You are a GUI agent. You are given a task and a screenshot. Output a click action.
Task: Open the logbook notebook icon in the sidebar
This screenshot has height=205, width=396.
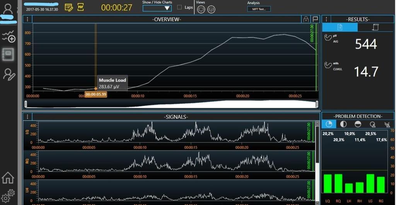pyautogui.click(x=8, y=54)
